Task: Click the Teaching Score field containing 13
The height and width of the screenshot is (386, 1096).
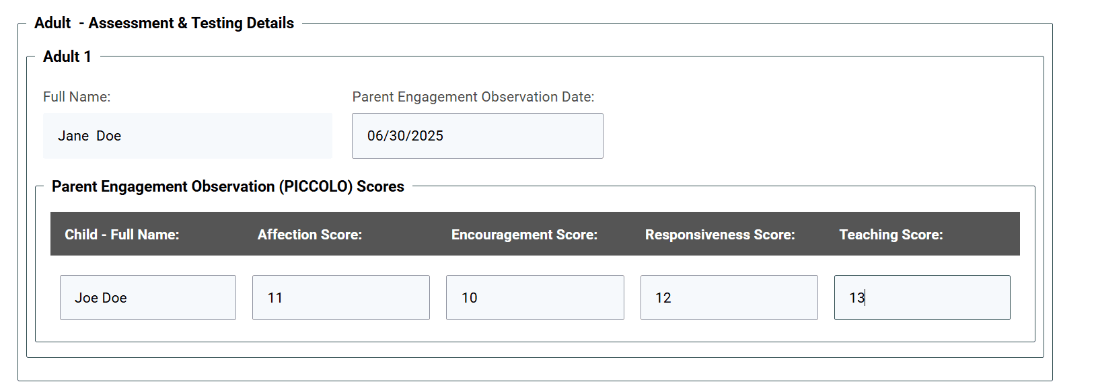Action: [x=922, y=297]
